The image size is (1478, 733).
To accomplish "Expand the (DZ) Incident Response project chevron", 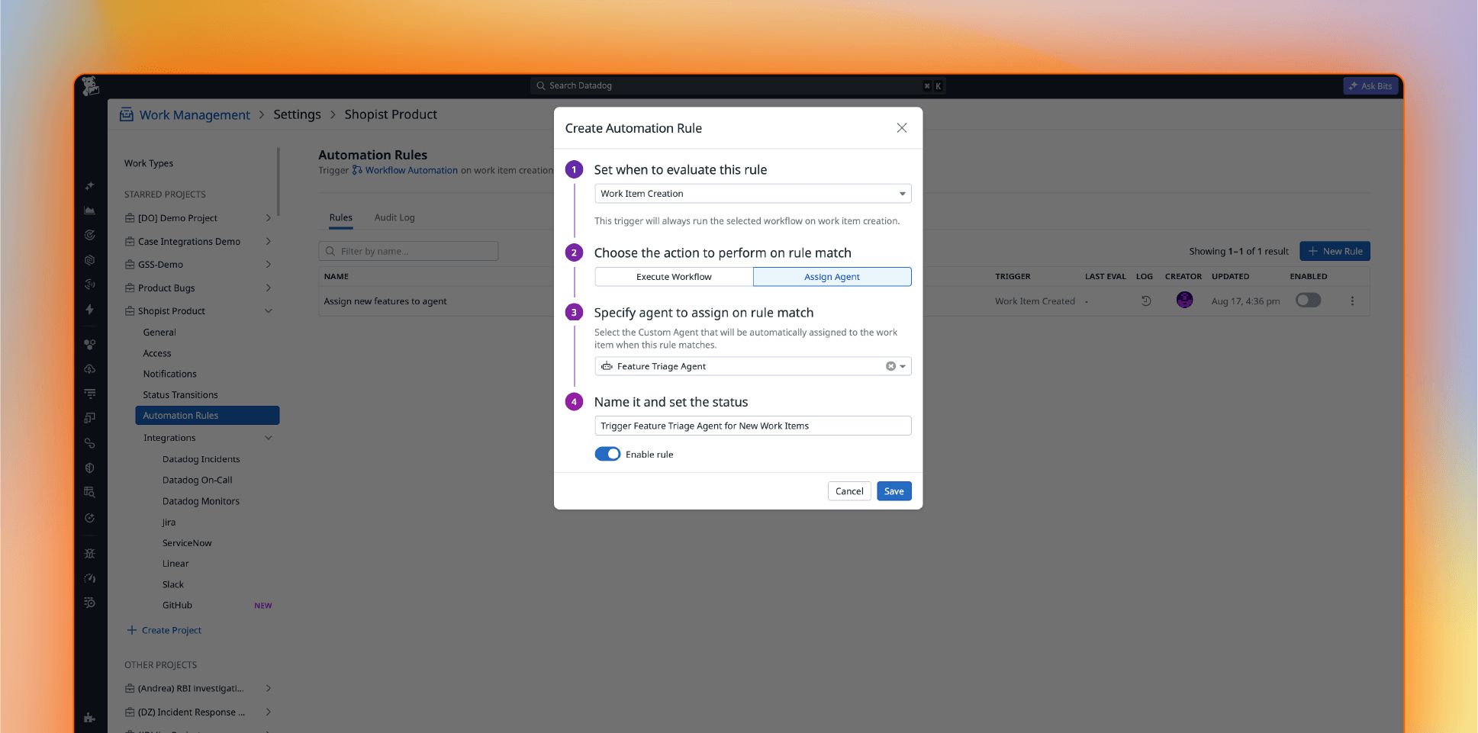I will pyautogui.click(x=269, y=712).
